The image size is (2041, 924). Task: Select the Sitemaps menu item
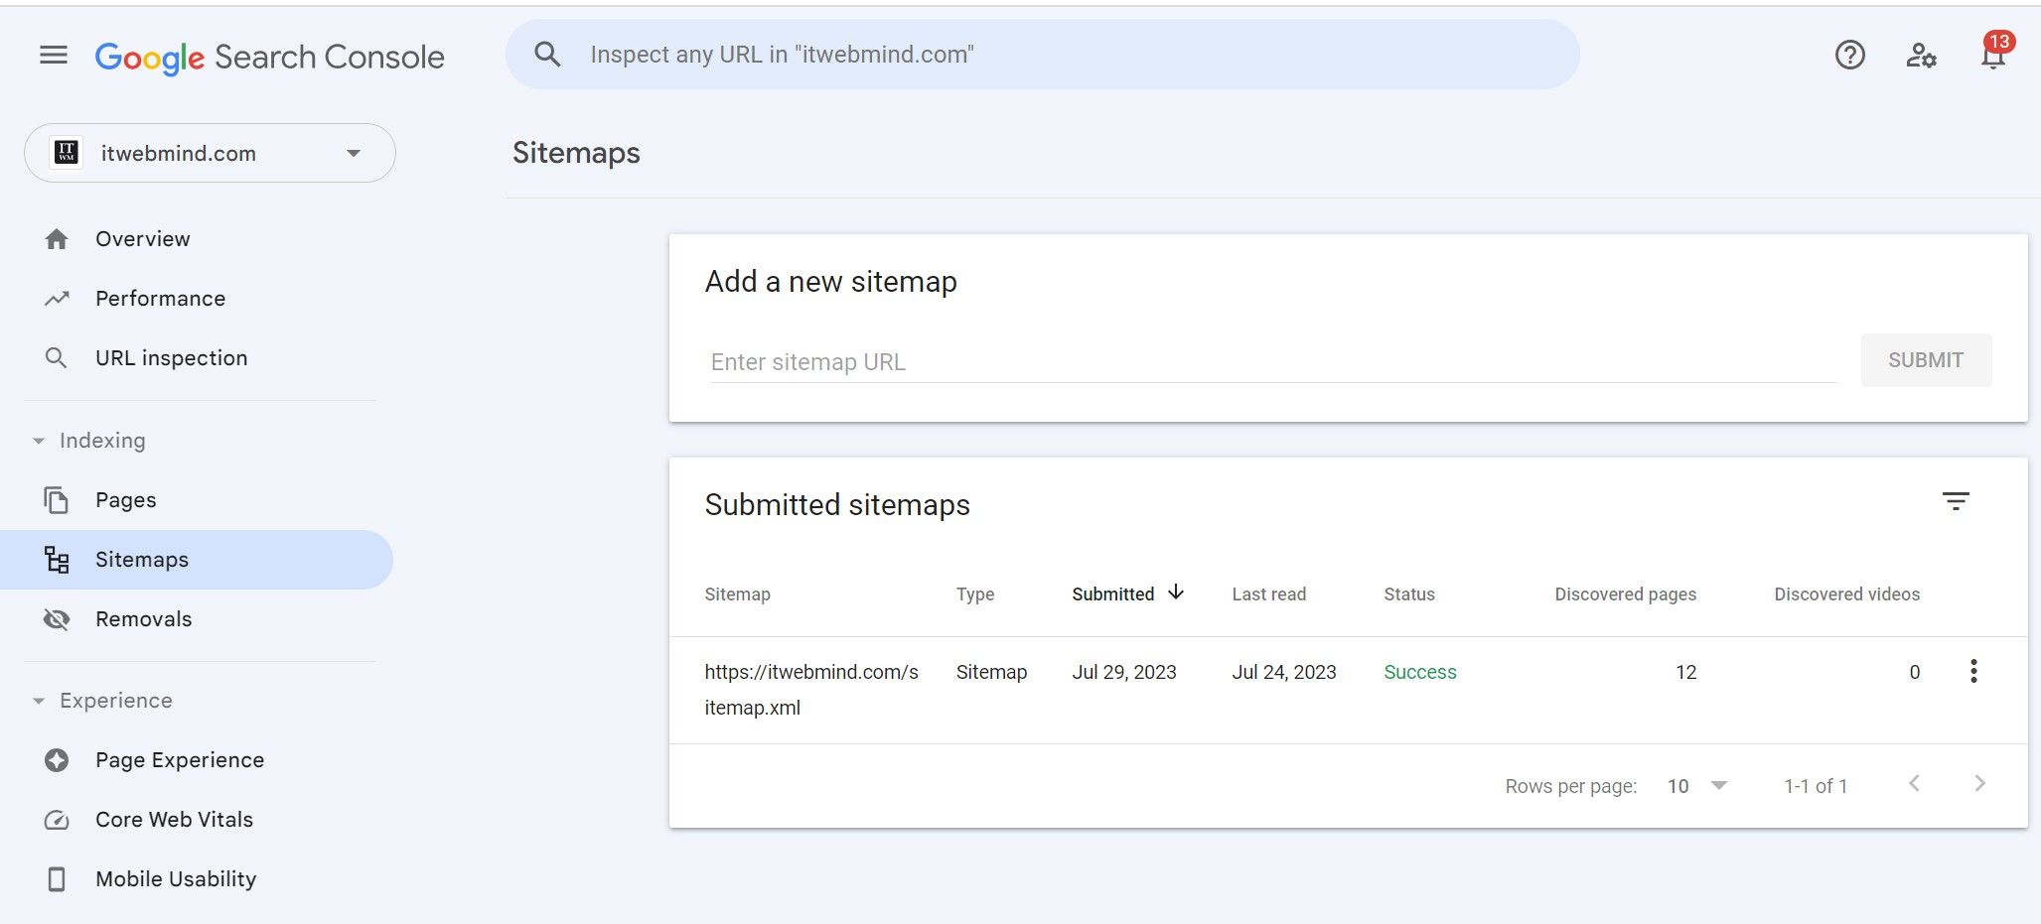click(197, 560)
